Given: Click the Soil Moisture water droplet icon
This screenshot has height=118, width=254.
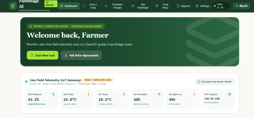Looking at the screenshot, I should click(x=54, y=94).
